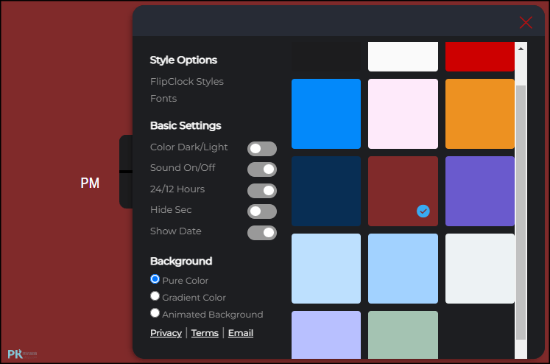
Task: Pick the purple color swatch
Action: (480, 191)
